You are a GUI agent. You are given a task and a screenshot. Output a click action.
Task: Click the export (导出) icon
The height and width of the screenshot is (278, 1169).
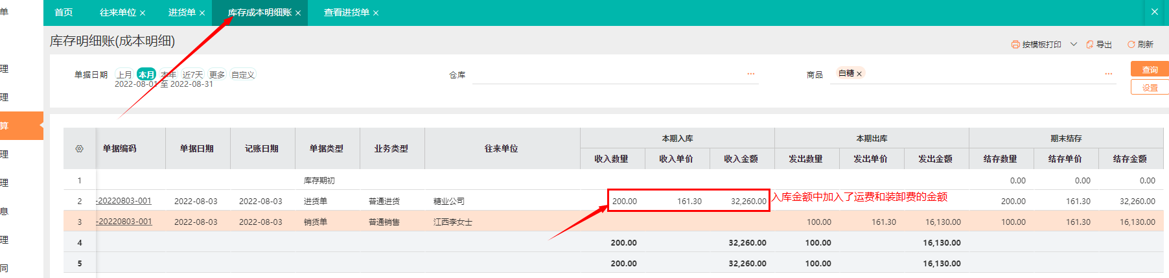point(1090,45)
